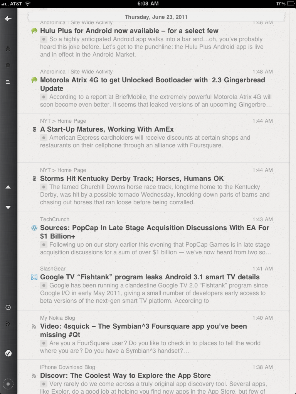Tap the NYT favicon beside Storms Hit Kentucky
This screenshot has width=296, height=394.
[34, 179]
